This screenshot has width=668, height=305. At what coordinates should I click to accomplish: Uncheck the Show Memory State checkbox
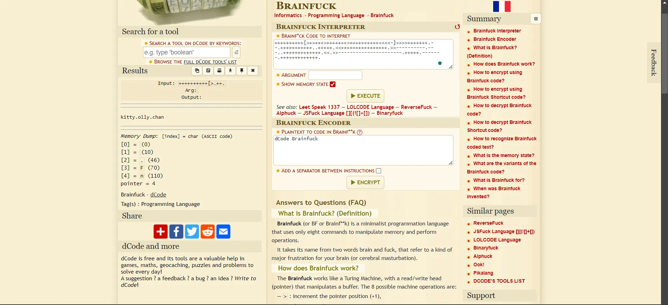point(333,84)
